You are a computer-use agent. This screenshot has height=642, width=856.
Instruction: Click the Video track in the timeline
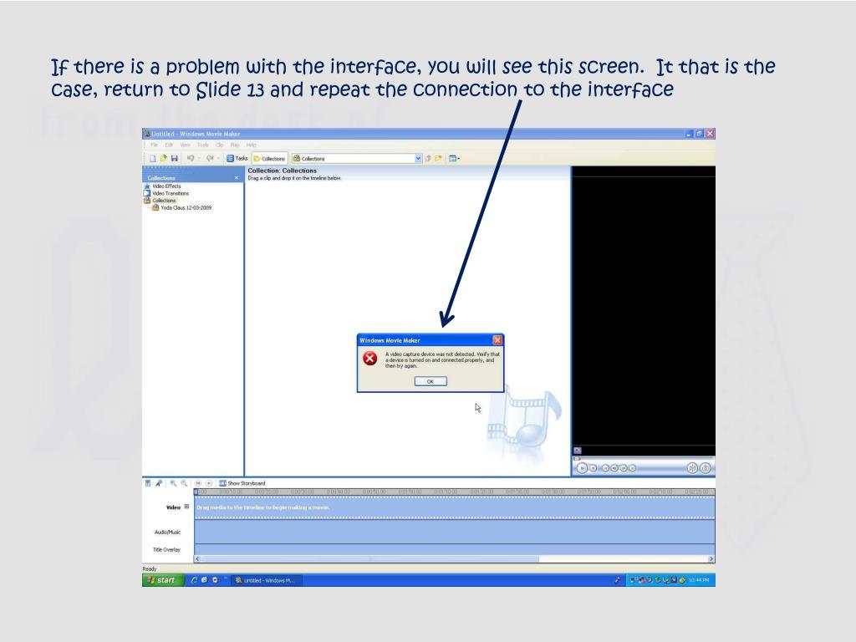(x=454, y=507)
